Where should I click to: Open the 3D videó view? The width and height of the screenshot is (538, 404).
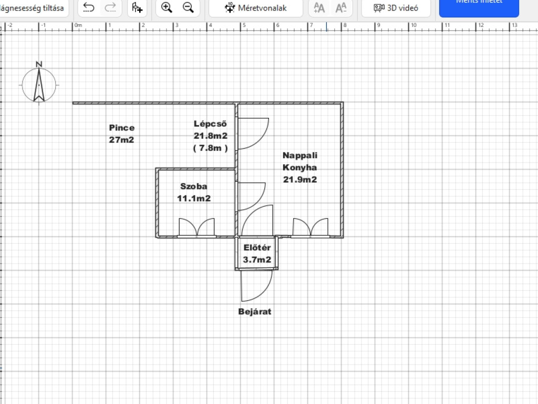pyautogui.click(x=396, y=8)
